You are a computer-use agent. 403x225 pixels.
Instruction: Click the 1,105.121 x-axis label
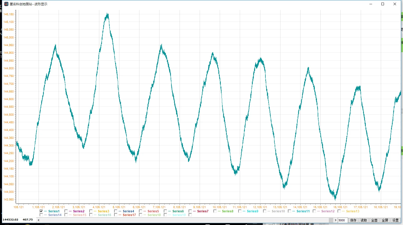(39, 207)
